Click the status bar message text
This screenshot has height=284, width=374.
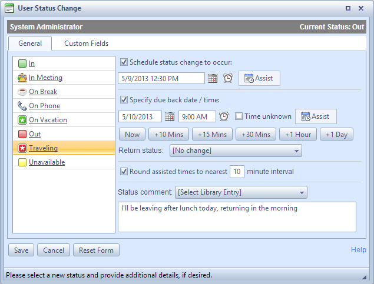(x=109, y=275)
